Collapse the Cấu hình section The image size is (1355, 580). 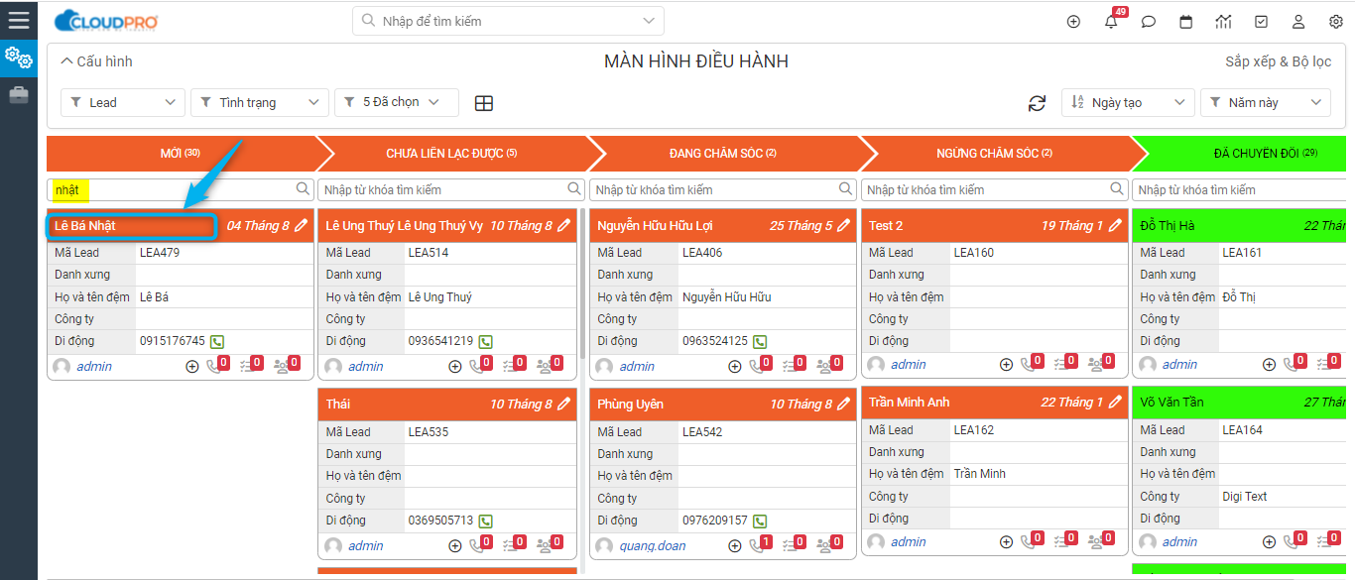pos(96,61)
